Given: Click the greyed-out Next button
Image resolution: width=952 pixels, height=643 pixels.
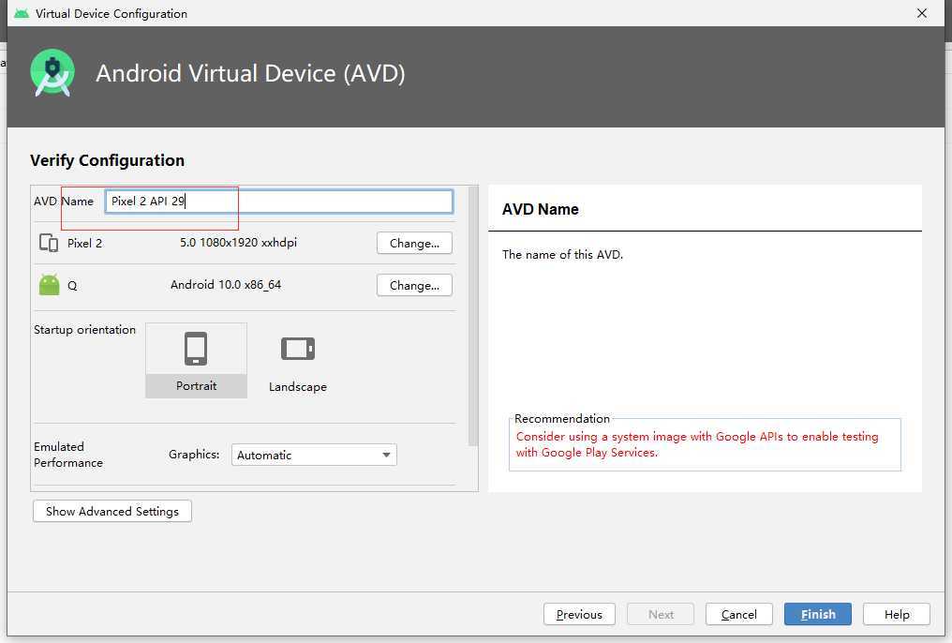Looking at the screenshot, I should point(661,614).
